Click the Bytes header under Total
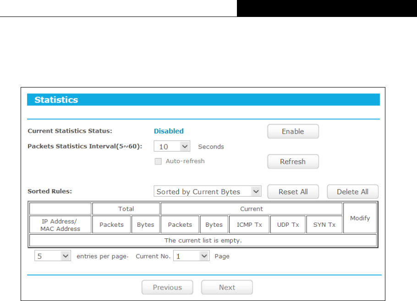This screenshot has height=301, width=417. pos(145,224)
